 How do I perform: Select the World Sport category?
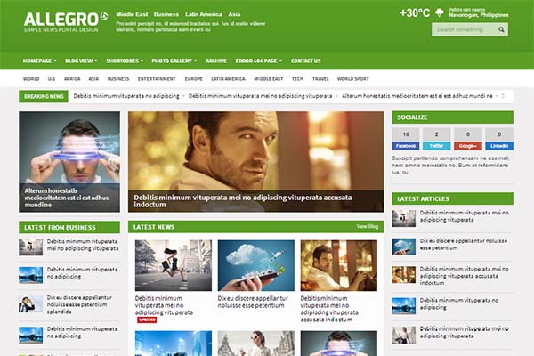point(352,78)
